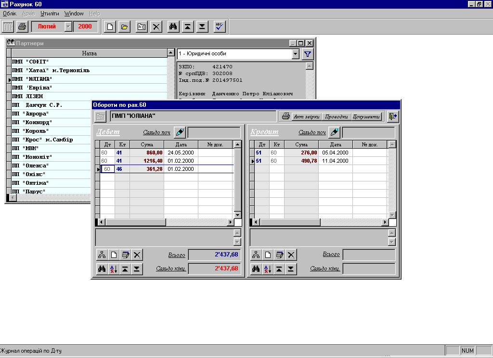Click the open folder toolbar icon
493x358 pixels.
pos(124,27)
